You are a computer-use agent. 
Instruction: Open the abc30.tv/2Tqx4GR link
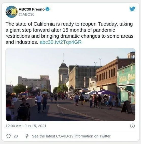coord(61,42)
